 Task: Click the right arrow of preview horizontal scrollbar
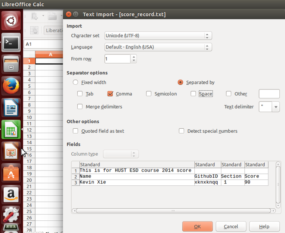click(x=273, y=211)
